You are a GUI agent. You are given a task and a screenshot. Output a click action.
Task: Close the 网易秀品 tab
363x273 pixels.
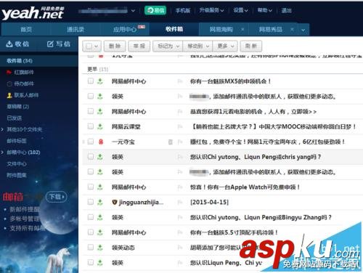click(x=292, y=29)
